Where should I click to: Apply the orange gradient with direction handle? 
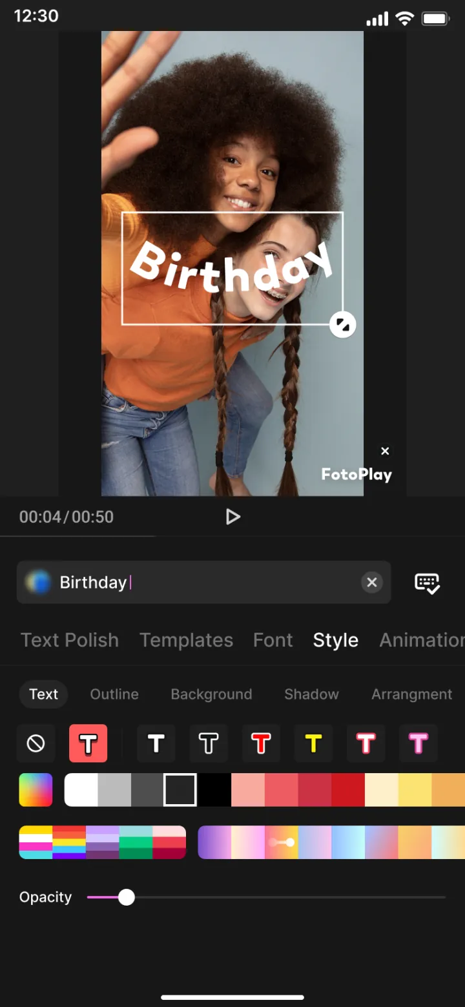coord(282,842)
